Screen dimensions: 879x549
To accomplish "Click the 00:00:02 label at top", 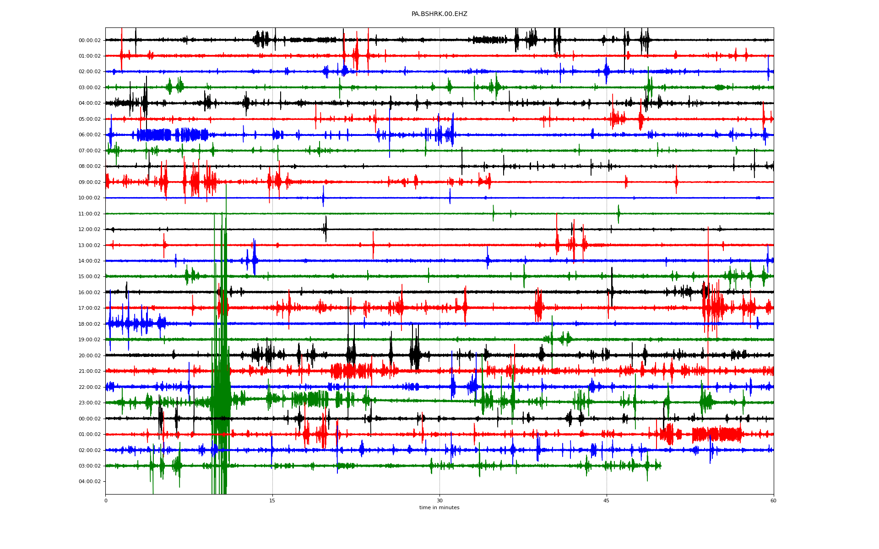I will (x=89, y=40).
